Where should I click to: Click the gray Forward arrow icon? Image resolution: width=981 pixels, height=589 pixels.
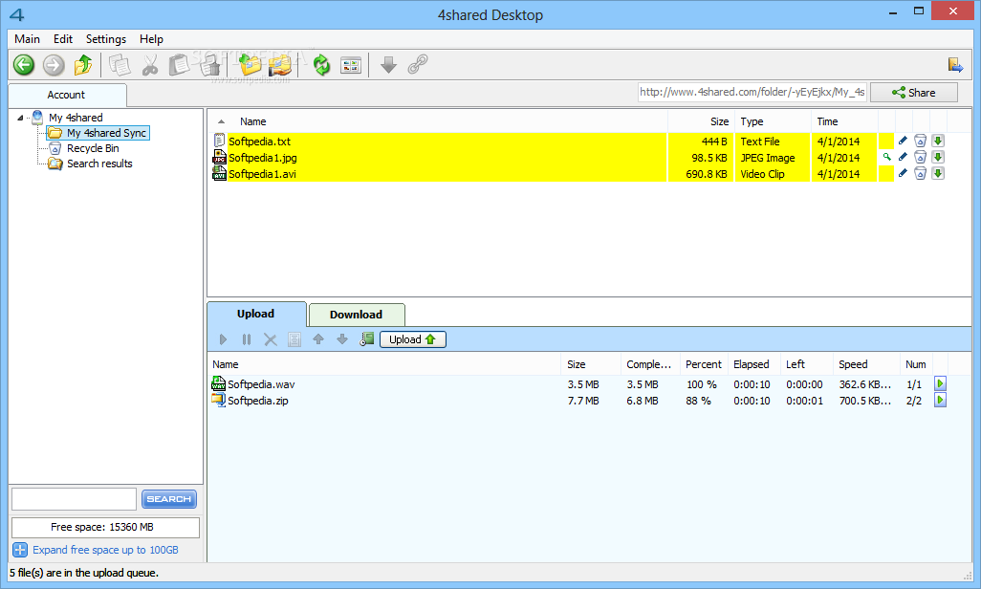pyautogui.click(x=54, y=64)
